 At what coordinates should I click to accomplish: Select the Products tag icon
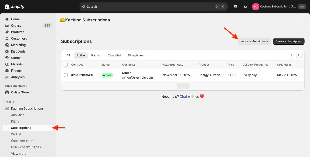(x=7, y=32)
